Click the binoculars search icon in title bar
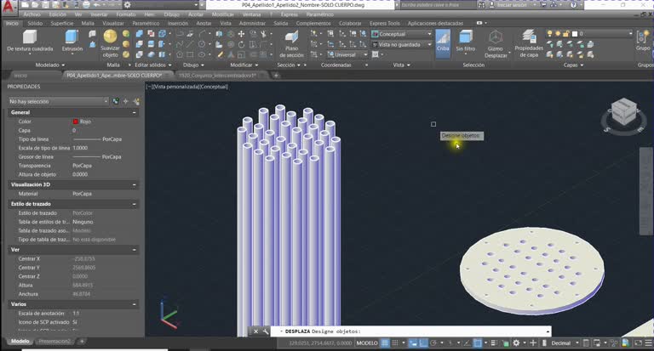Screen dimensions: 654x351 pyautogui.click(x=481, y=5)
